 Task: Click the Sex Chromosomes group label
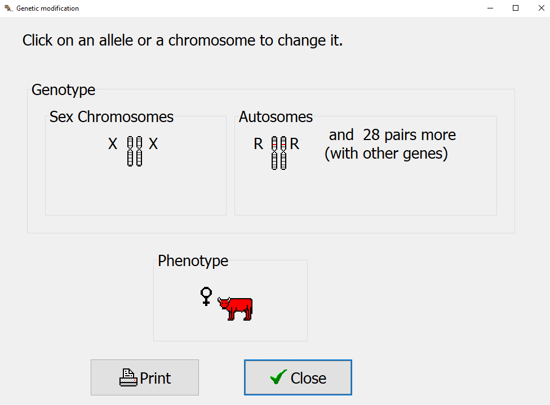coord(112,117)
